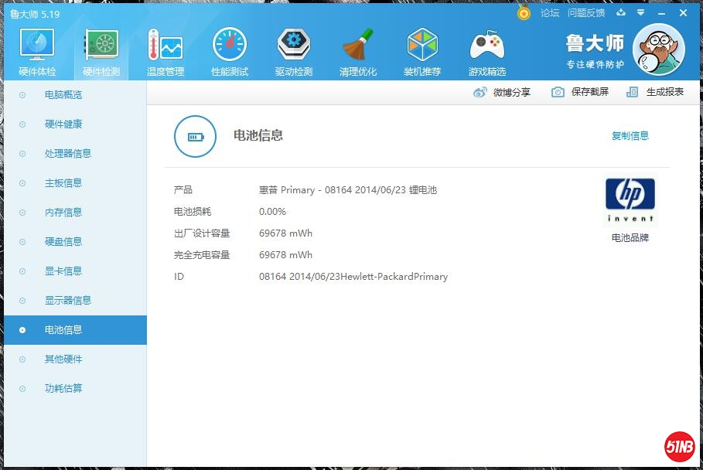Click the download tray icon in title bar
703x470 pixels.
(620, 13)
